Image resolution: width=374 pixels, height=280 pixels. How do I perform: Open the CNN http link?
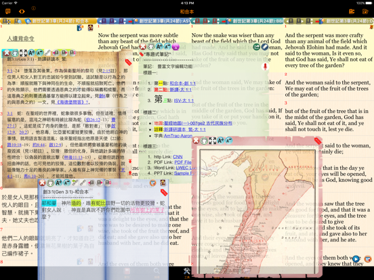pyautogui.click(x=178, y=157)
